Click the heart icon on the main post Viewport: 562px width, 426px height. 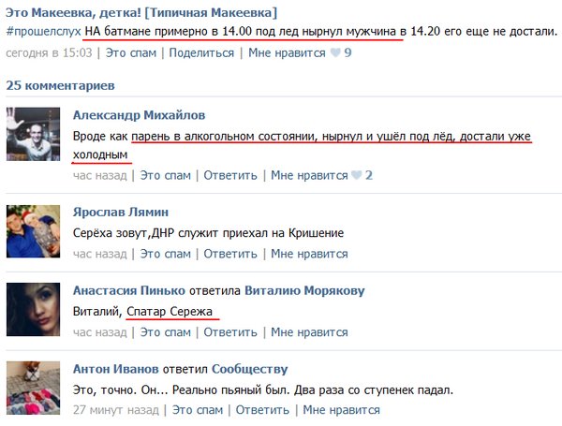335,52
